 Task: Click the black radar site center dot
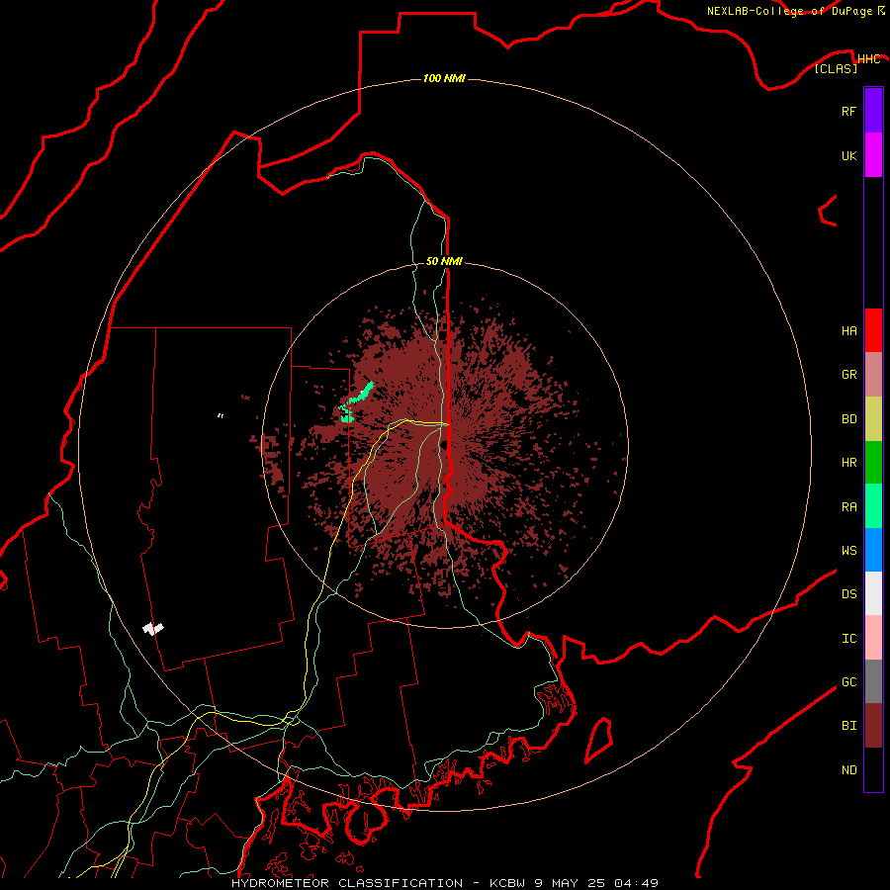444,445
